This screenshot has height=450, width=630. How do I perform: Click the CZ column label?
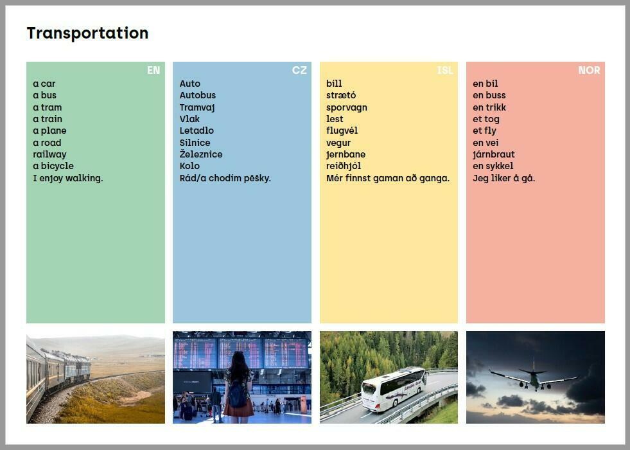click(299, 71)
